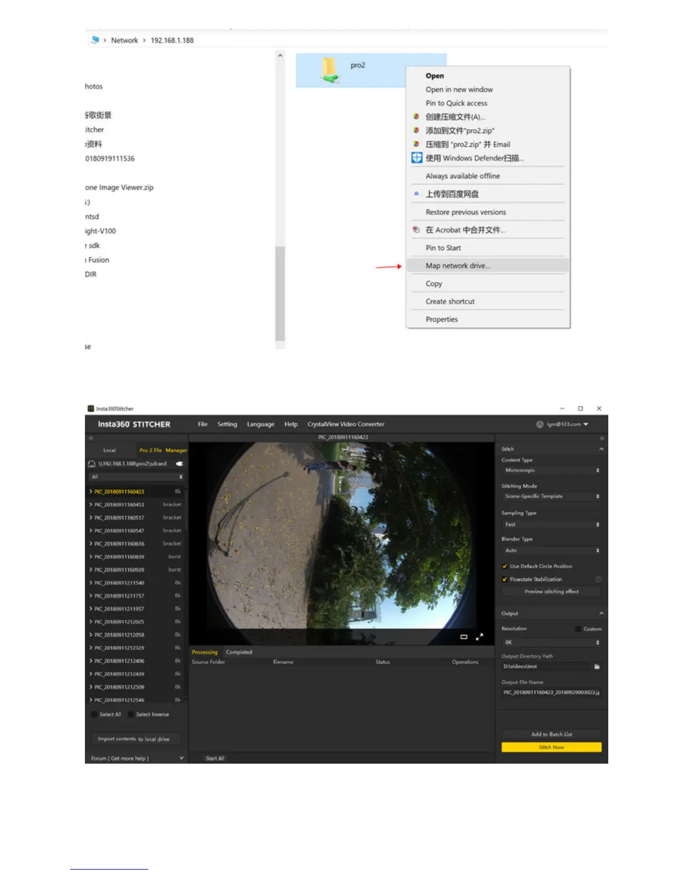
Task: Switch to the Local tab
Action: (x=110, y=451)
